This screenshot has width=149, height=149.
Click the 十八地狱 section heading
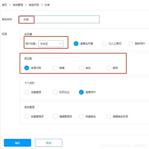(x=30, y=83)
